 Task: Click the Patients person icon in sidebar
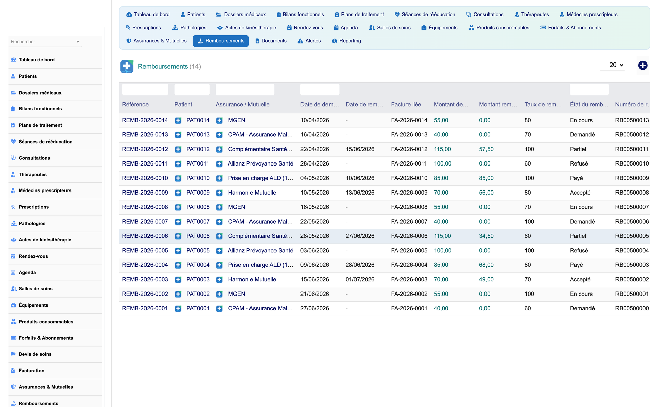click(x=13, y=76)
